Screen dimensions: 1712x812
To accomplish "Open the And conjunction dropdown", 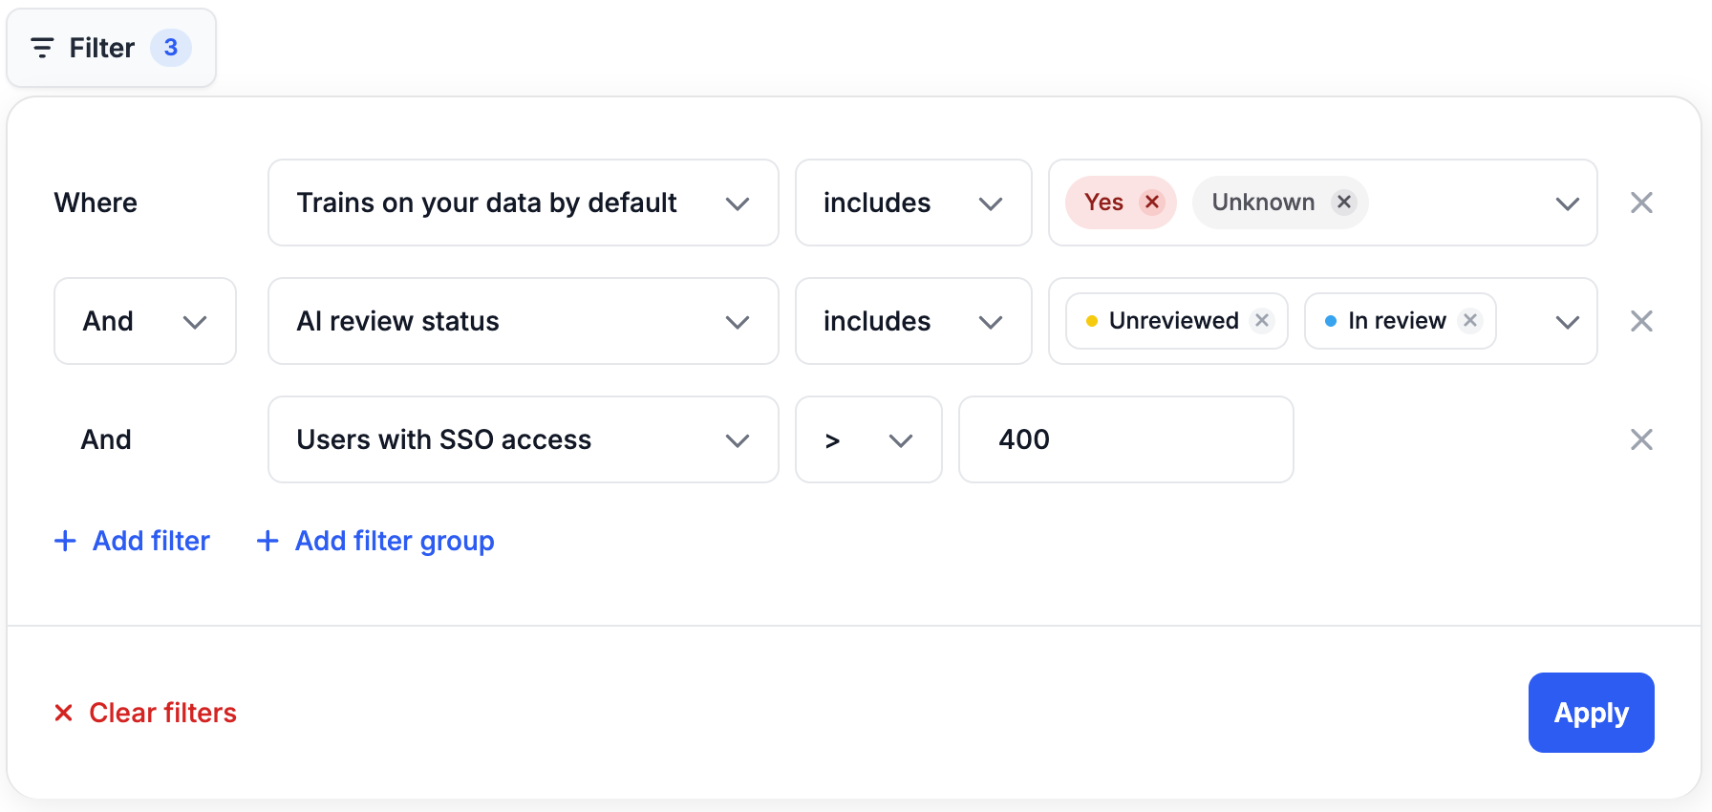I will pos(145,321).
